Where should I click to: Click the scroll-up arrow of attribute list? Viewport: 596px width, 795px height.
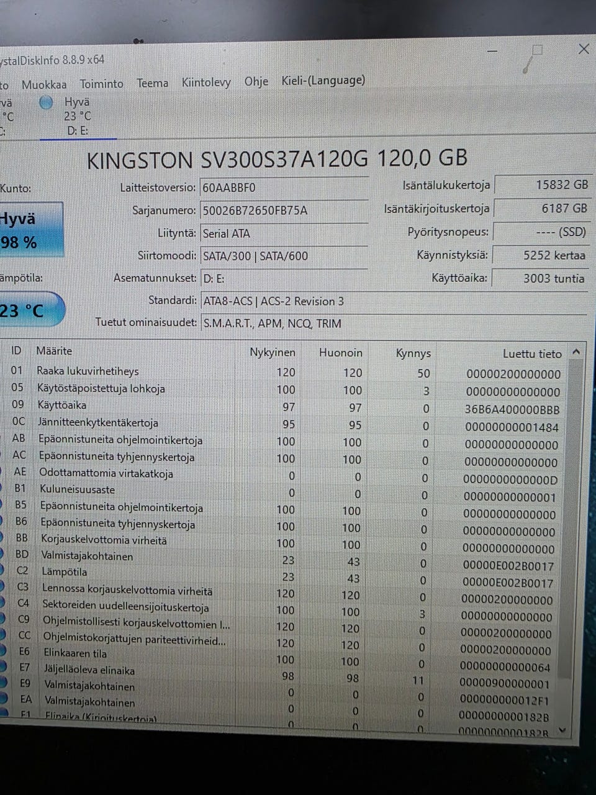tap(576, 352)
